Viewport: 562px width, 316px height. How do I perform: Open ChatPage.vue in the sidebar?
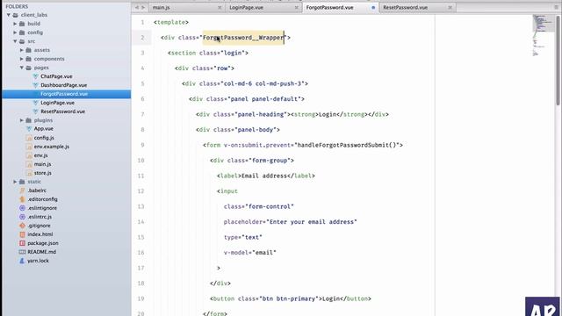(56, 76)
